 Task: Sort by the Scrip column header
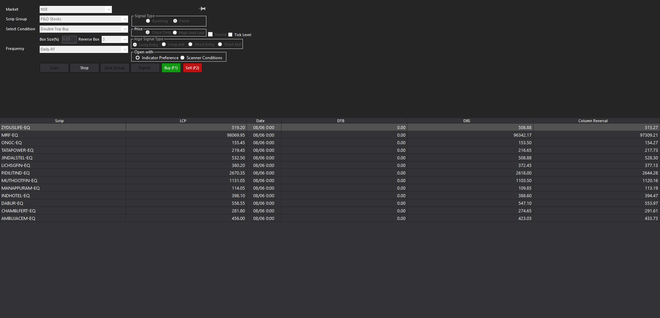tap(60, 120)
